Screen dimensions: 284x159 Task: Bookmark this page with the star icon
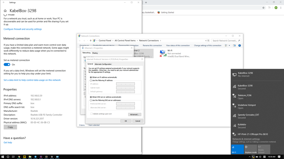pos(263,8)
